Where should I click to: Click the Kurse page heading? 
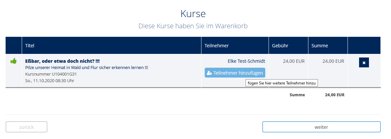click(x=193, y=14)
